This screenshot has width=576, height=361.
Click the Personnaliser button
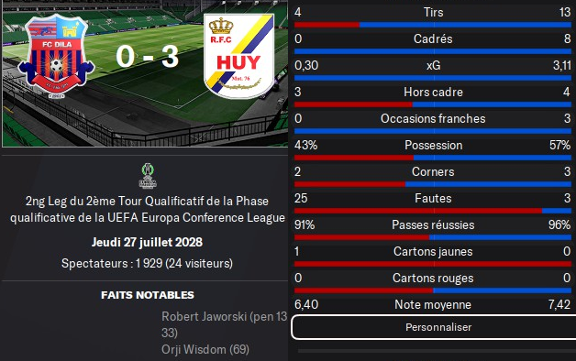pos(438,327)
